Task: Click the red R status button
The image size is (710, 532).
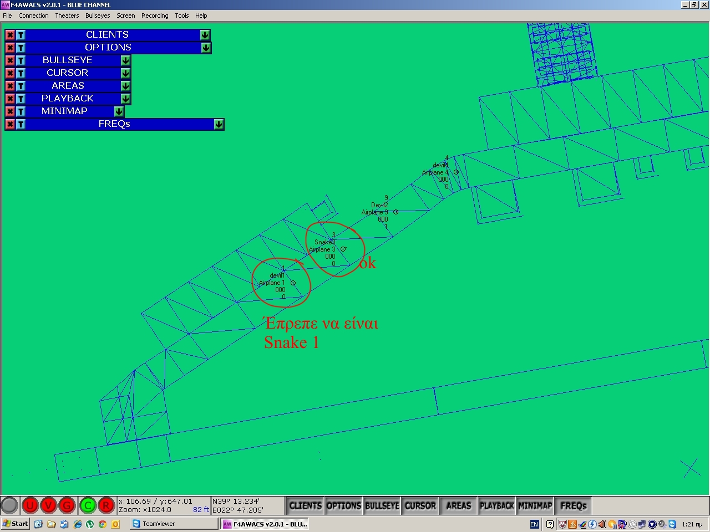Action: (x=106, y=505)
